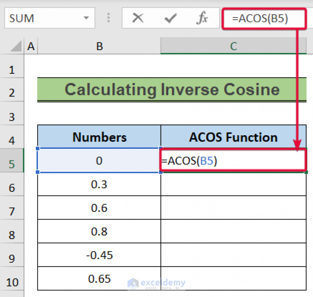The width and height of the screenshot is (313, 297).
Task: Select column A header
Action: pyautogui.click(x=31, y=46)
